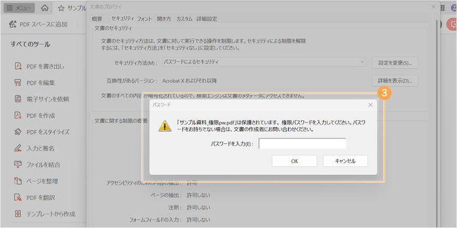This screenshot has width=457, height=228.
Task: Click the ページの抽出 許可しない value
Action: click(198, 195)
